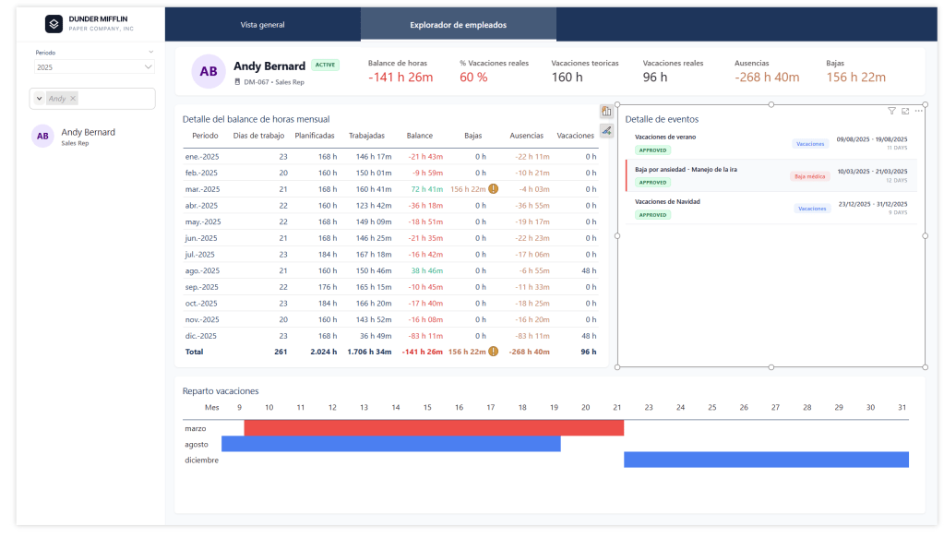944x538 pixels.
Task: Remove the Andy search chip with X
Action: (74, 99)
